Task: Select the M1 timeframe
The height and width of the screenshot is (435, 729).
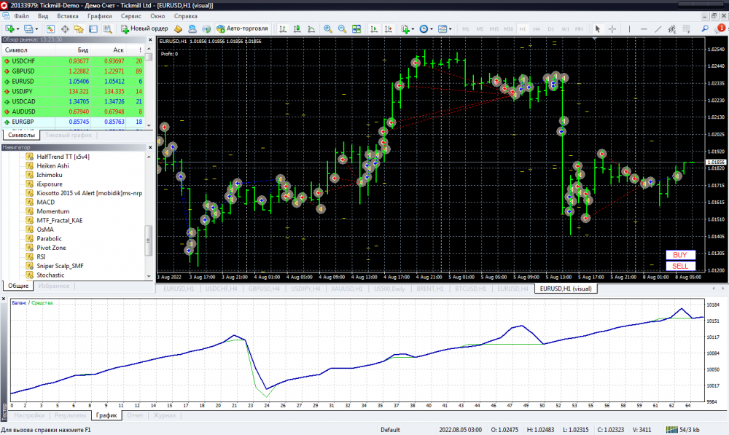Action: 465,29
